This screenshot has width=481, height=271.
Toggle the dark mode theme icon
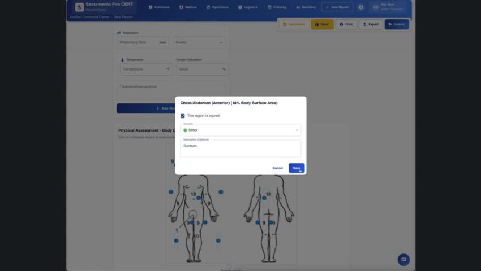coord(361,7)
